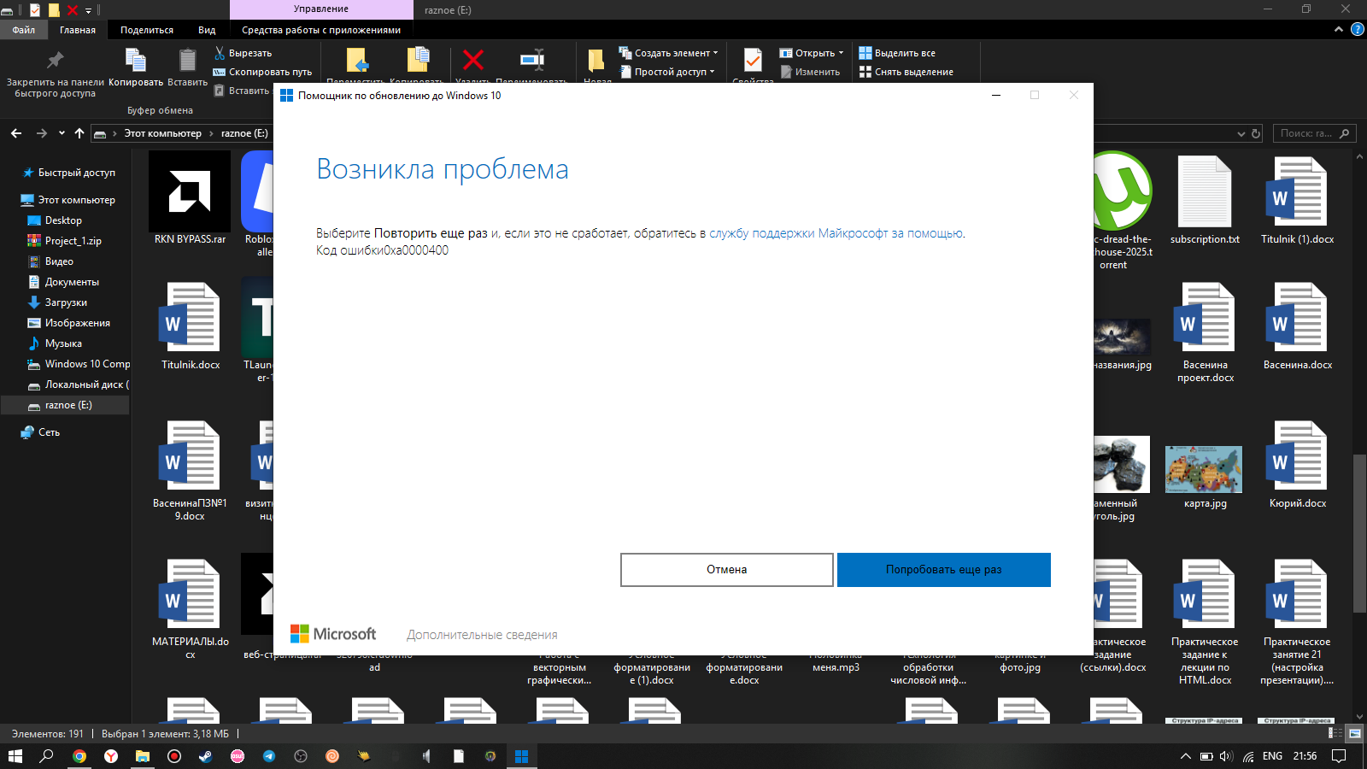Image resolution: width=1367 pixels, height=769 pixels.
Task: Click the taskbar clock 21:56
Action: (1305, 756)
